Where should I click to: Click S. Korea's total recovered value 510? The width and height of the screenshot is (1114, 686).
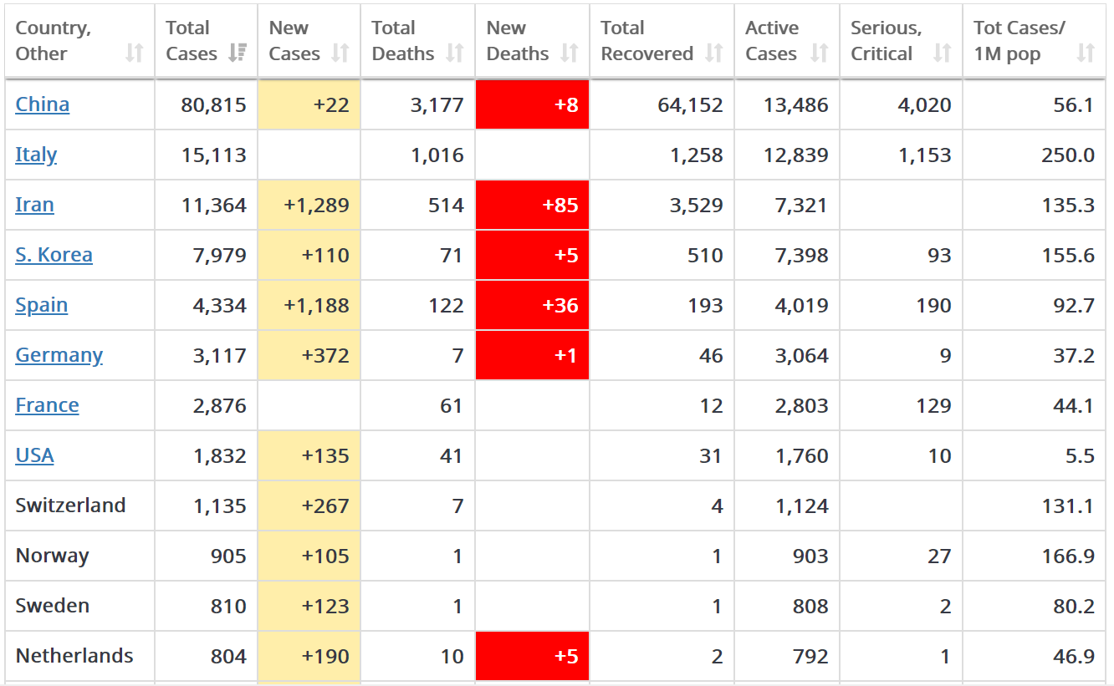click(x=705, y=255)
